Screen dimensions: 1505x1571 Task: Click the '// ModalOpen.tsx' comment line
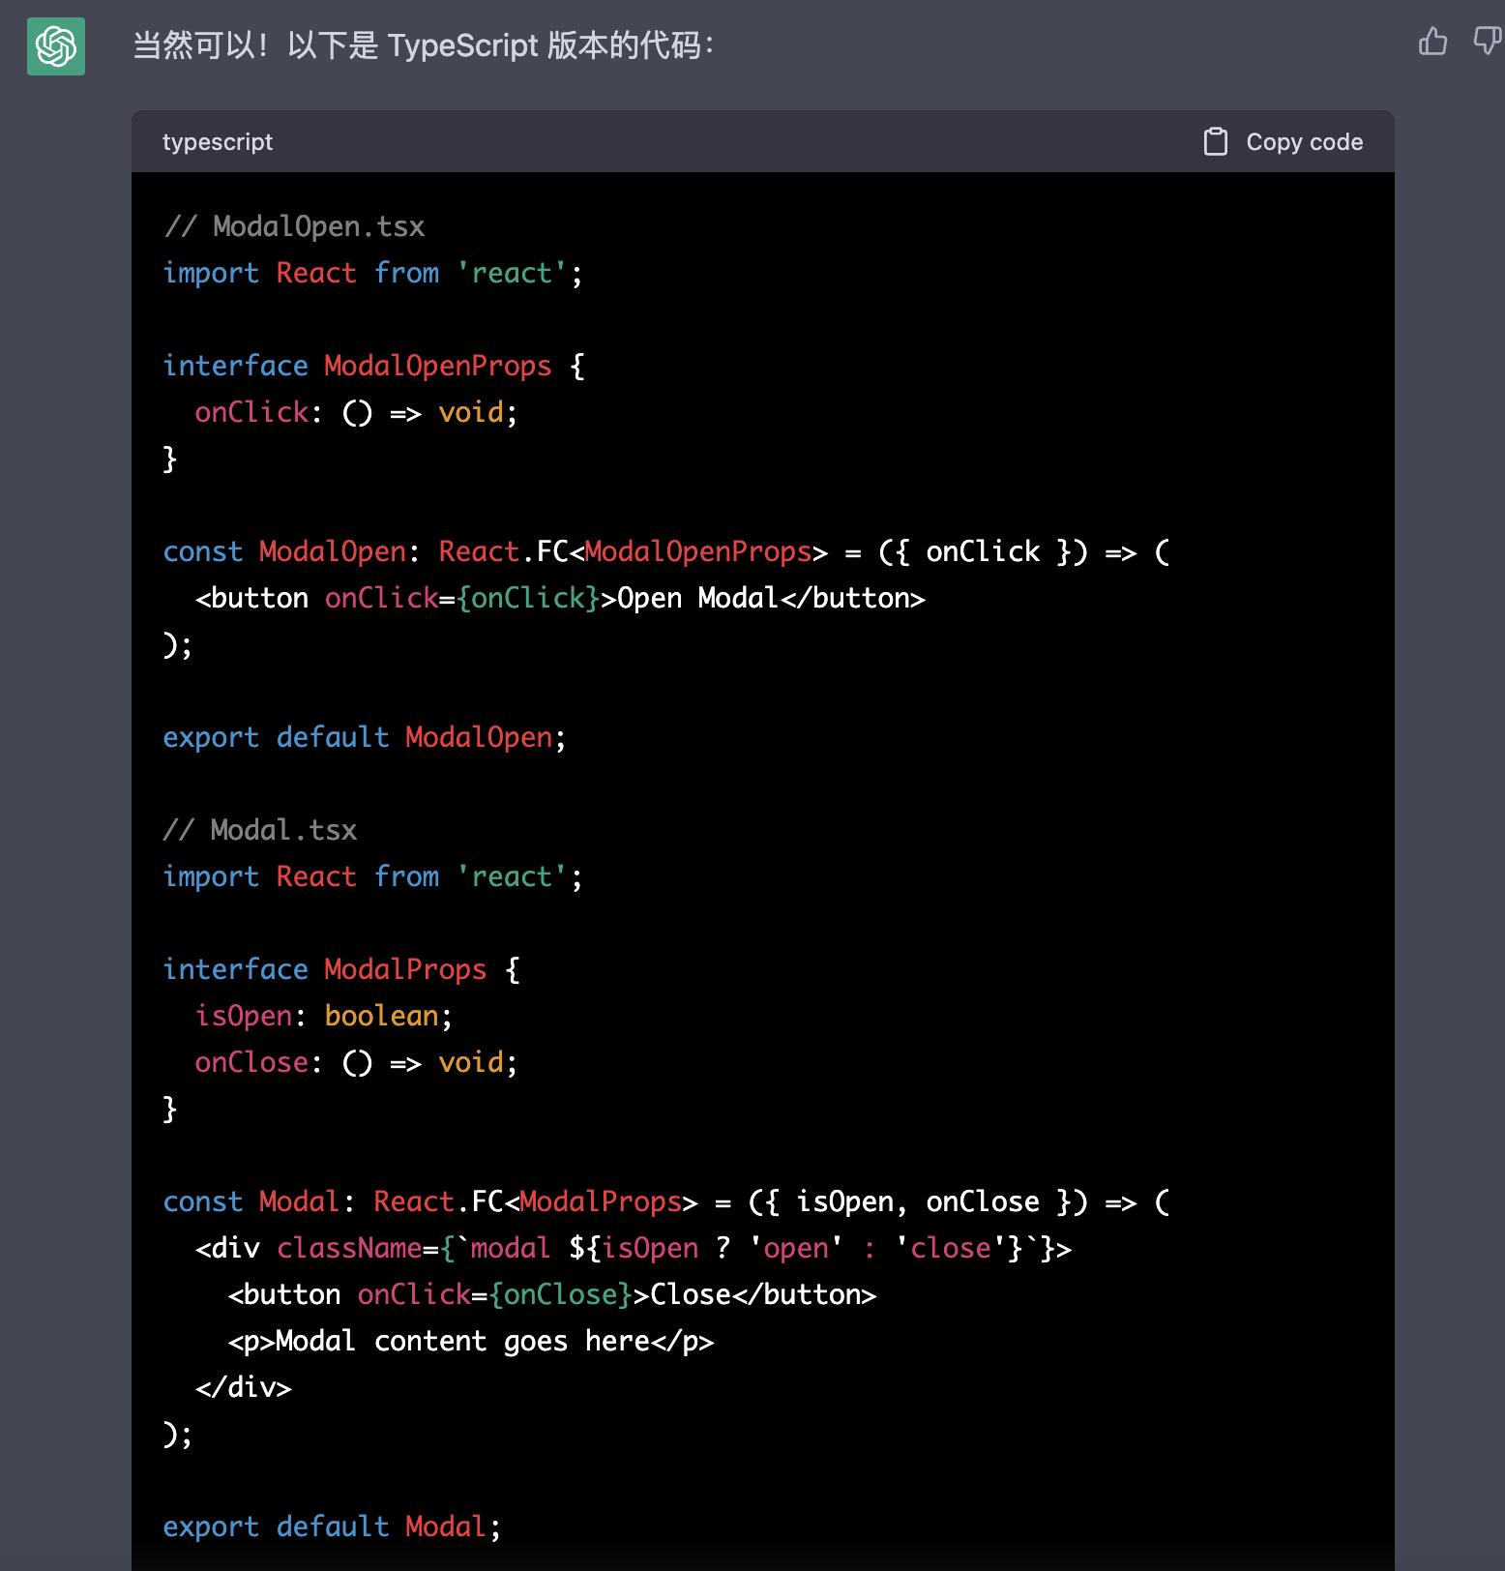[x=294, y=226]
